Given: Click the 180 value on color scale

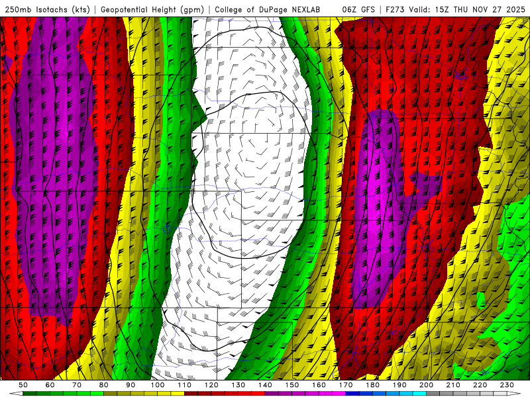Looking at the screenshot, I should pyautogui.click(x=372, y=385).
